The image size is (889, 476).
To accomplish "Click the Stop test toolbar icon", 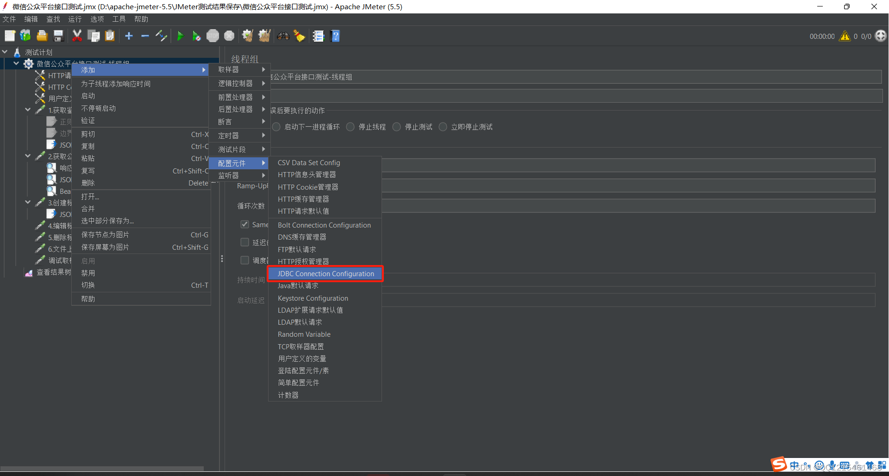I will (213, 36).
